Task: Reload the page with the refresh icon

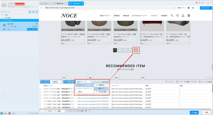Action: [42, 8]
